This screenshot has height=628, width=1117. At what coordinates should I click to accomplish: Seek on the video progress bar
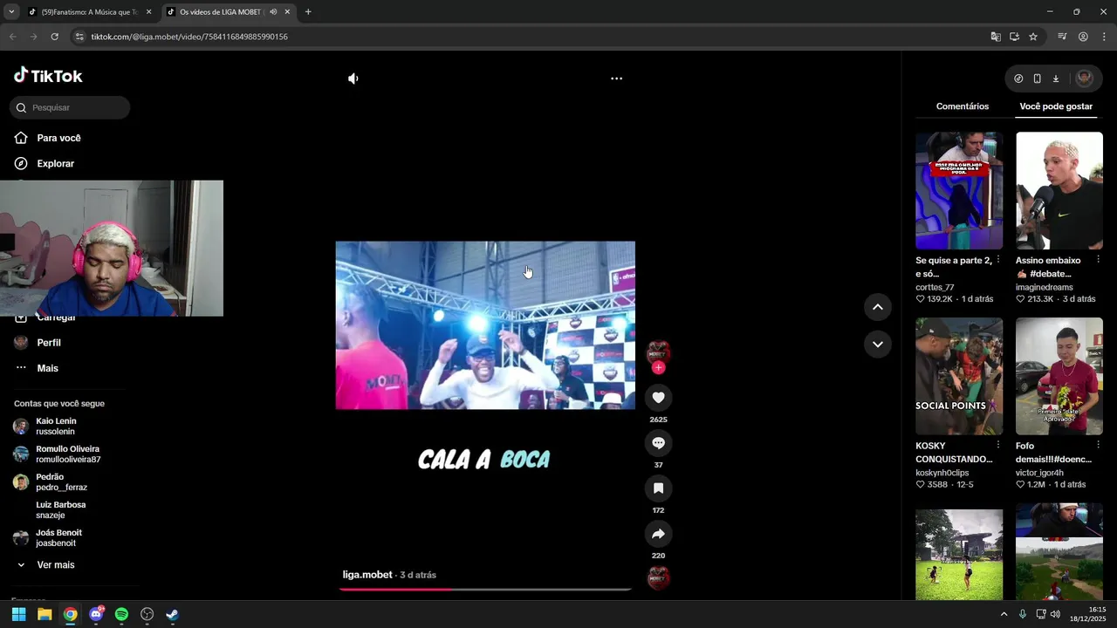point(485,590)
